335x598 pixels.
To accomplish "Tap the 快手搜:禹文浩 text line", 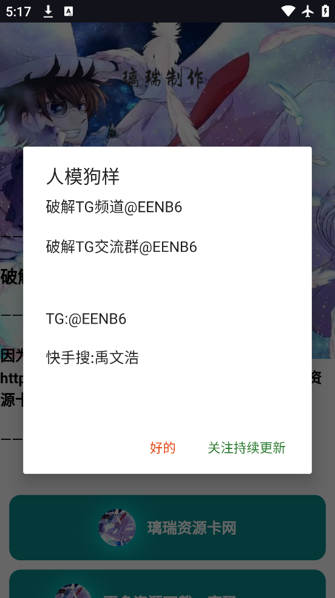I will click(92, 358).
